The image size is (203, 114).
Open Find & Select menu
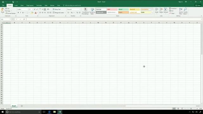coord(185,11)
